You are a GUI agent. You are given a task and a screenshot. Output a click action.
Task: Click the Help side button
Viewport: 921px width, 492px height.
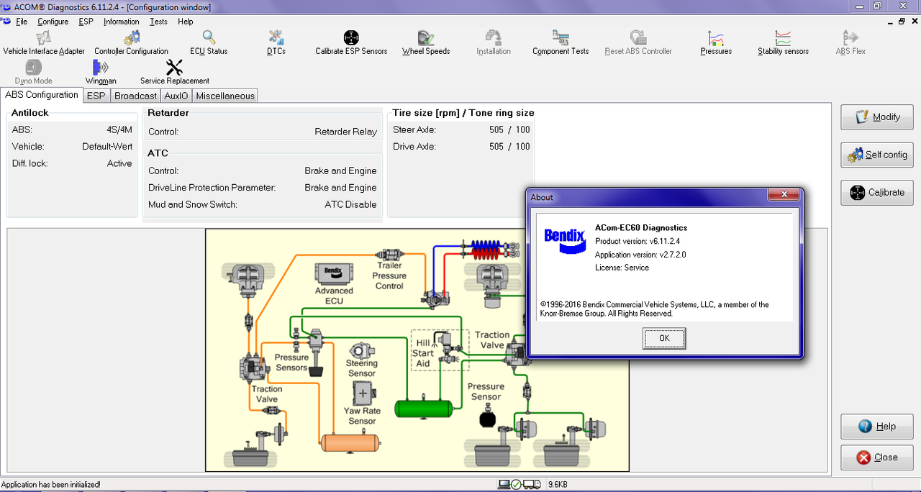pos(877,427)
